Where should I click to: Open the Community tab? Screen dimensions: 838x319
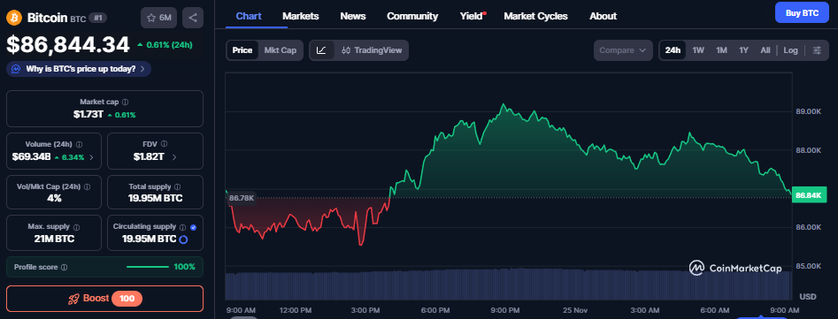point(412,16)
